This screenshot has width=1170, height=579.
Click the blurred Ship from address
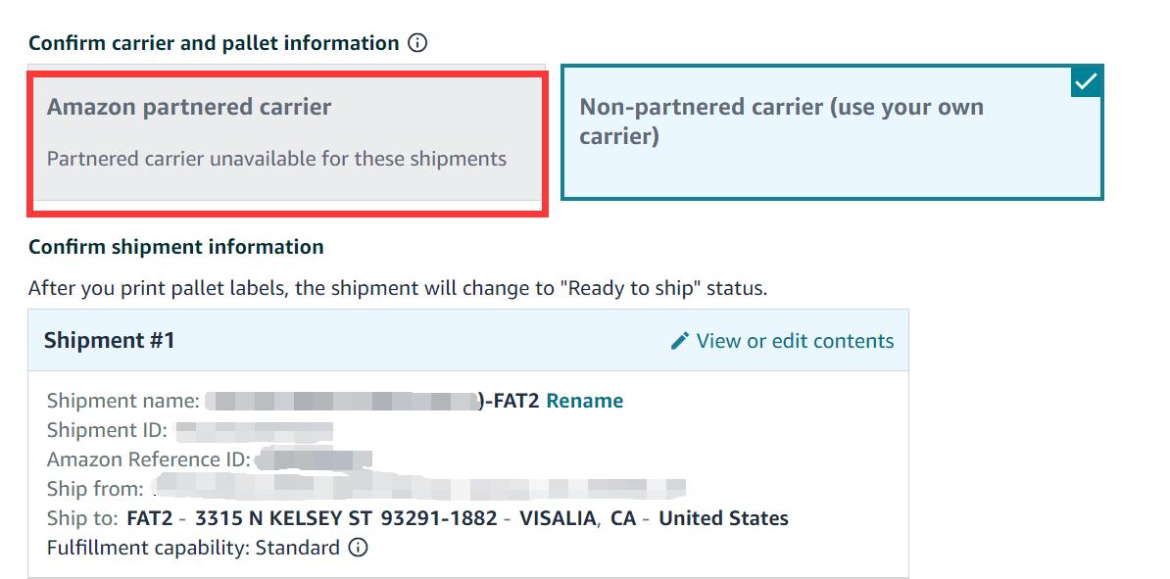tap(417, 489)
